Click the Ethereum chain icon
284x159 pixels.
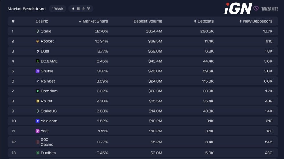click(x=73, y=9)
